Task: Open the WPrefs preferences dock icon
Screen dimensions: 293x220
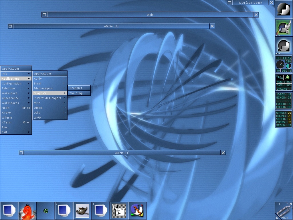Action: coord(284,27)
